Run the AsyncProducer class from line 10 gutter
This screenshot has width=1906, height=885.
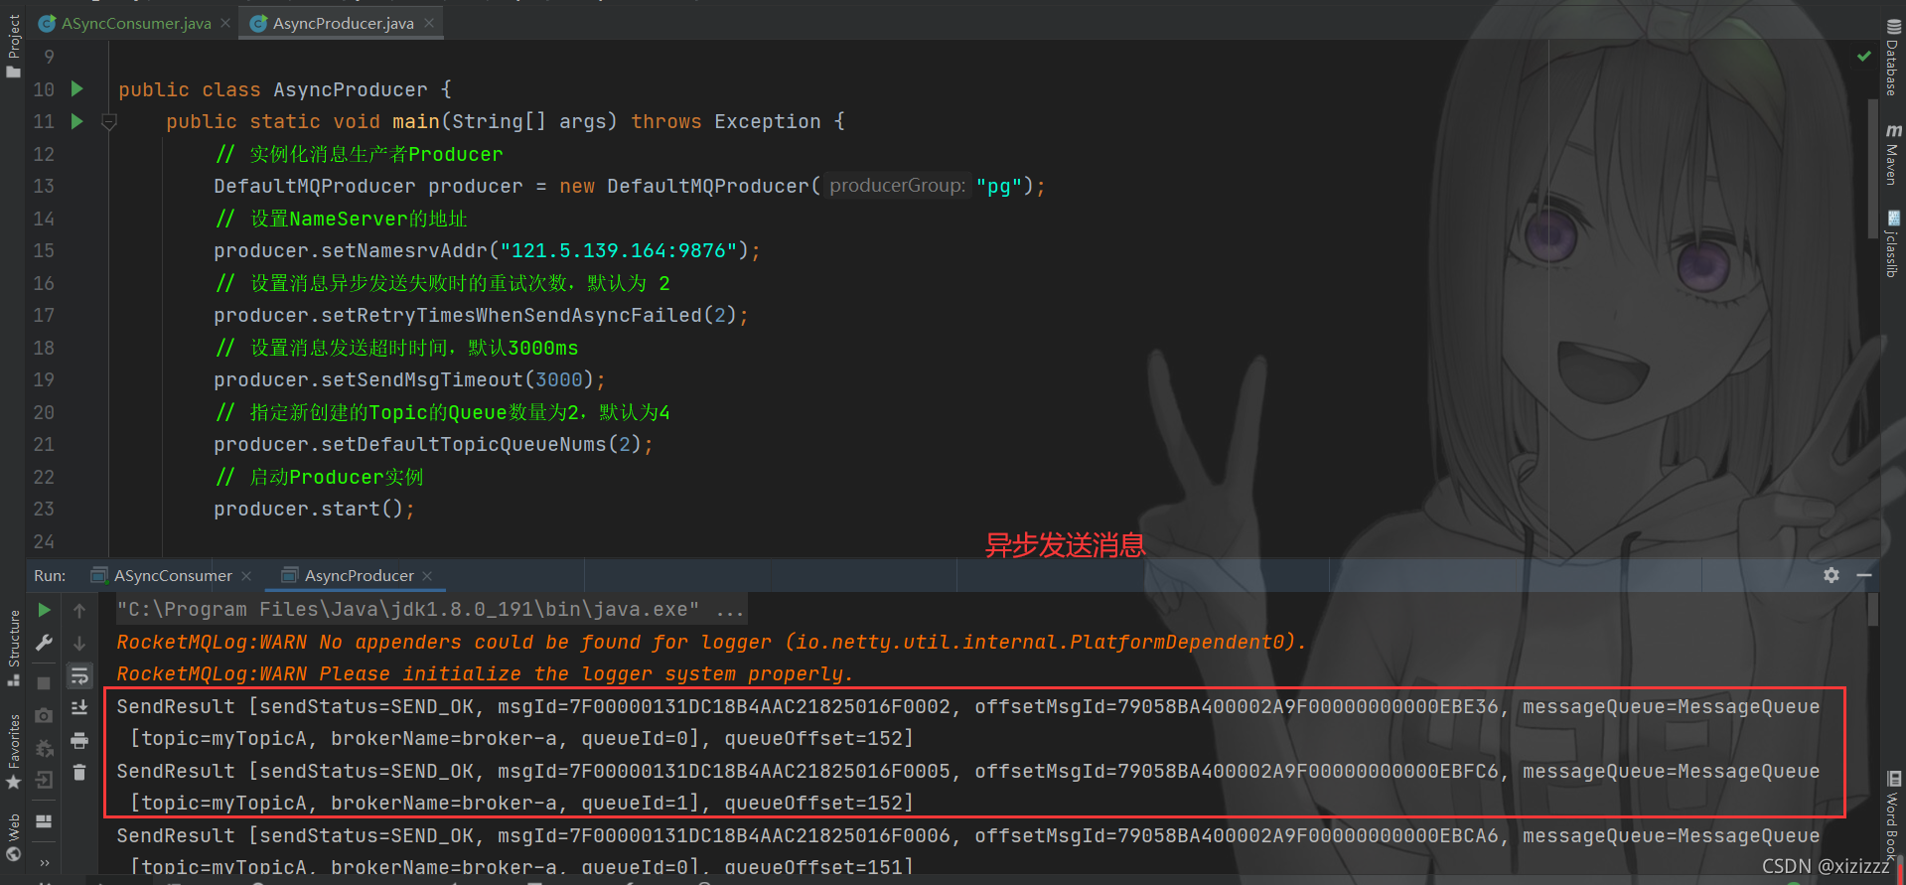click(x=77, y=89)
